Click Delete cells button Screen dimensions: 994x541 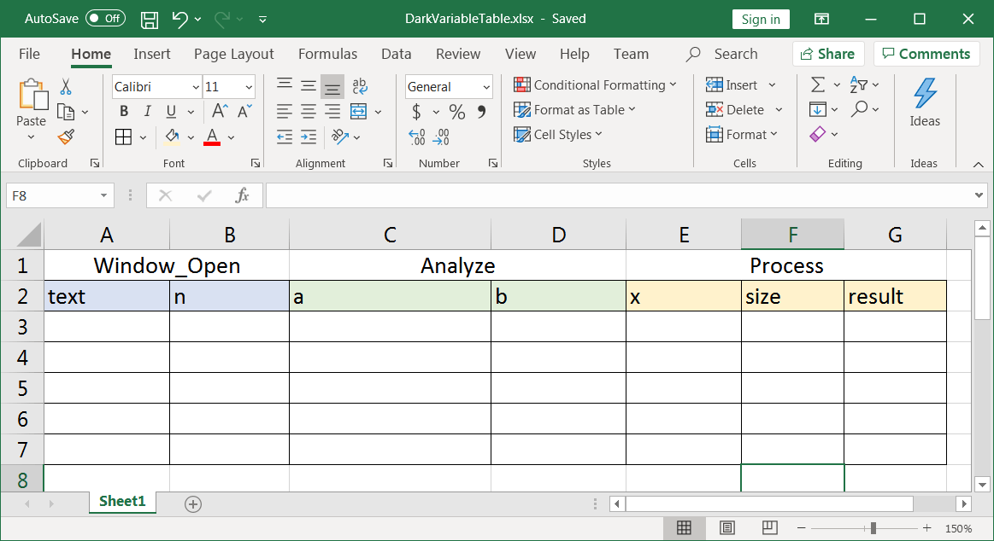tap(735, 109)
